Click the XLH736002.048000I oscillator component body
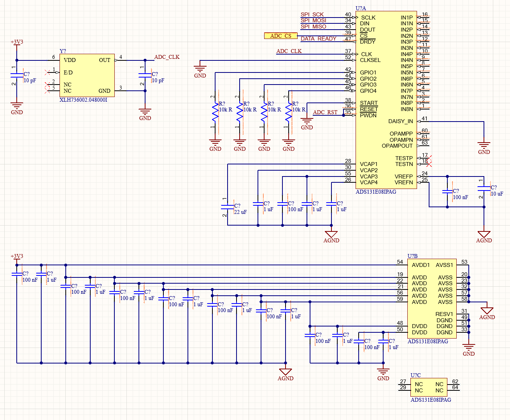This screenshot has height=420, width=510. (x=87, y=75)
